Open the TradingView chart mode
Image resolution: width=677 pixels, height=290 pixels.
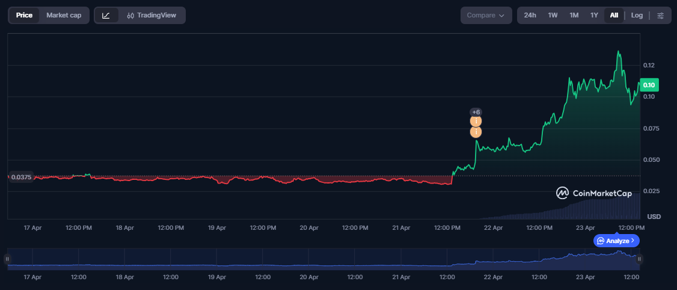(152, 16)
